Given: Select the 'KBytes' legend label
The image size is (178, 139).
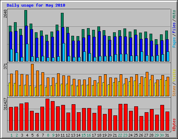Looking at the screenshot, I should [174, 125].
